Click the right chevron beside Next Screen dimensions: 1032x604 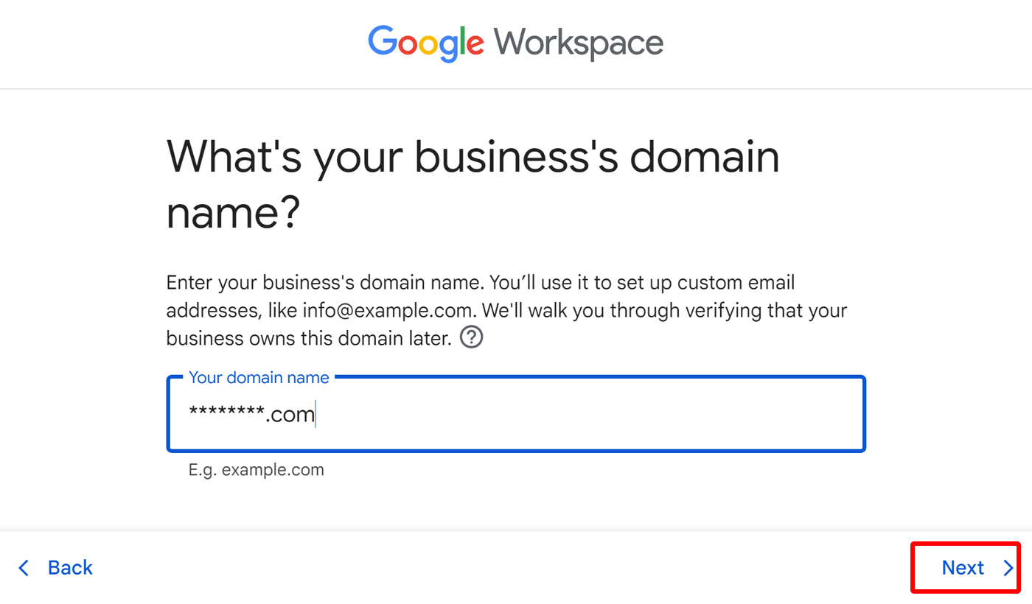pyautogui.click(x=1008, y=568)
